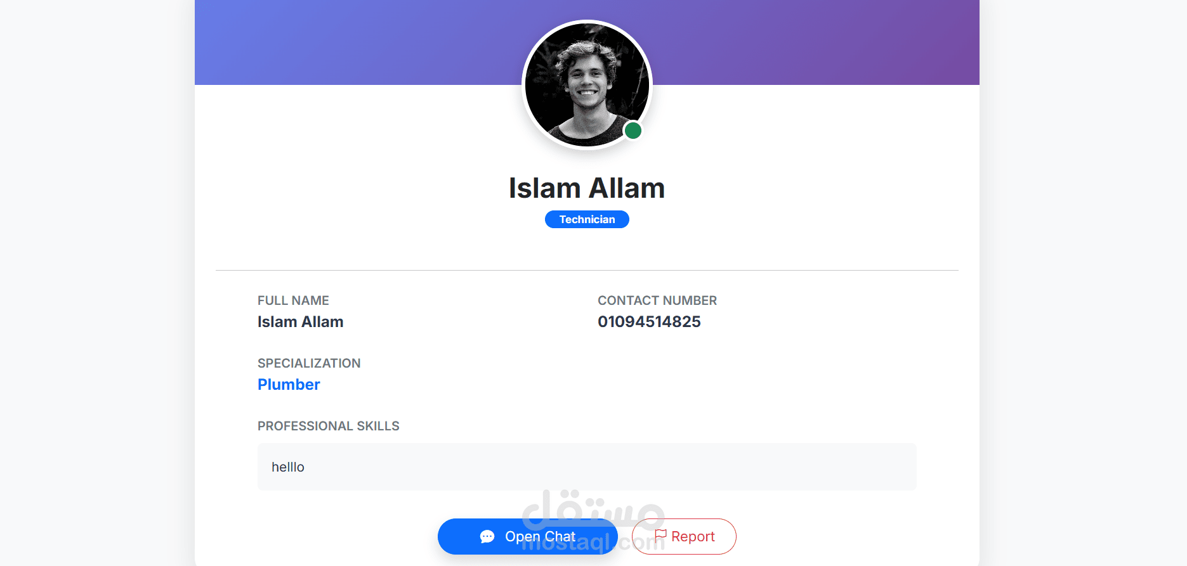Click the SPECIALIZATION field label
The width and height of the screenshot is (1187, 566).
pyautogui.click(x=309, y=363)
